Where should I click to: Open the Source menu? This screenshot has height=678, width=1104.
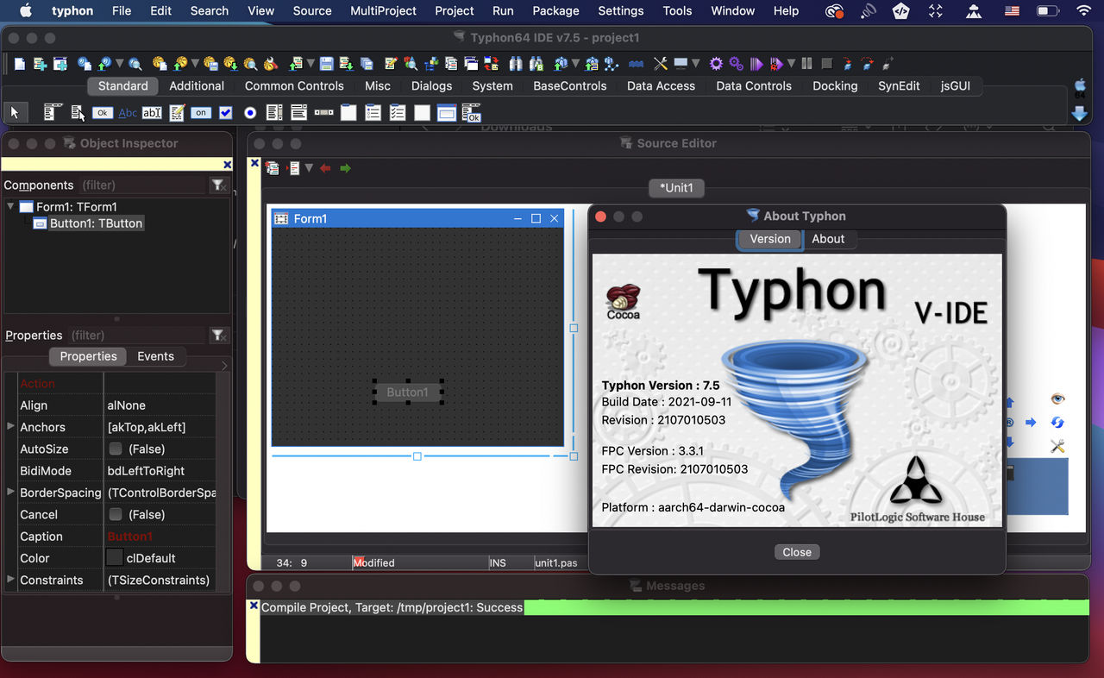[312, 10]
